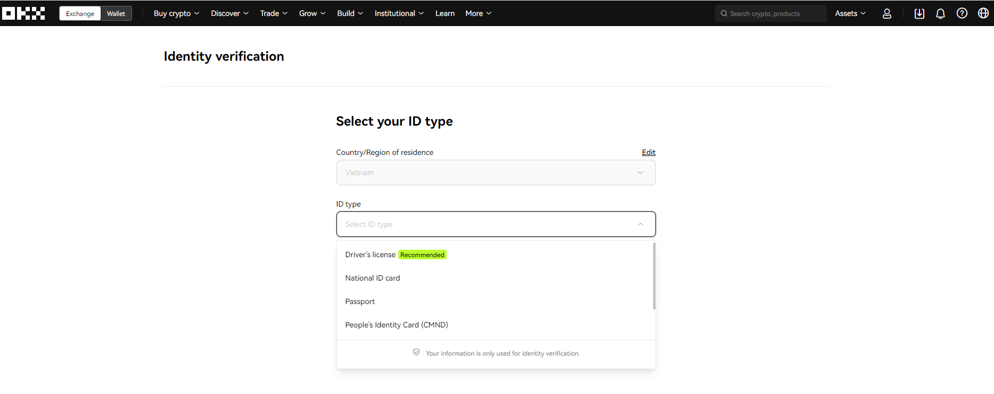
Task: Open the notifications bell
Action: [x=941, y=13]
